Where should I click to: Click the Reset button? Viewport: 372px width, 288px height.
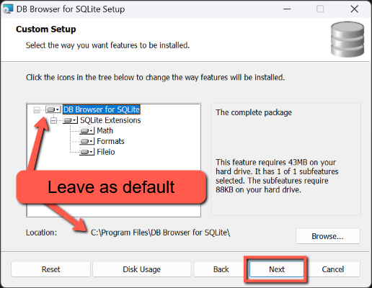click(x=50, y=269)
